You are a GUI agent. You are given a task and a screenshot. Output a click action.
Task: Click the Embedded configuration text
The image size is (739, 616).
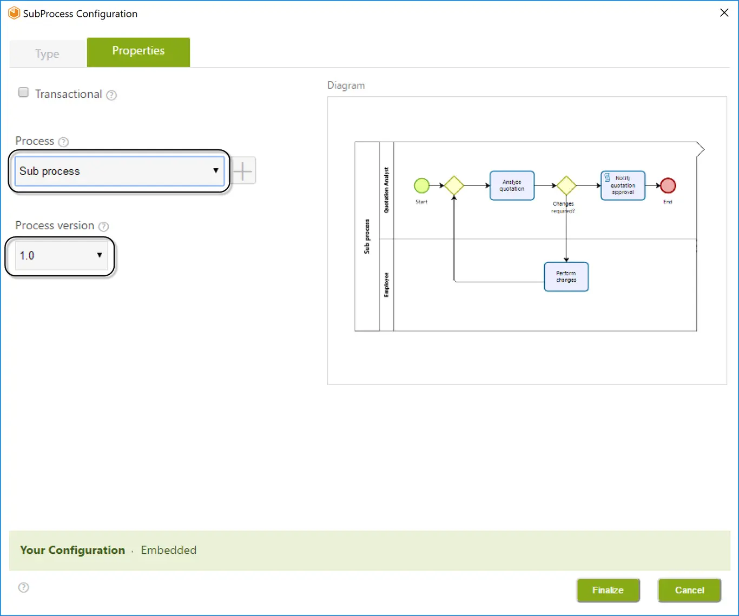[169, 550]
